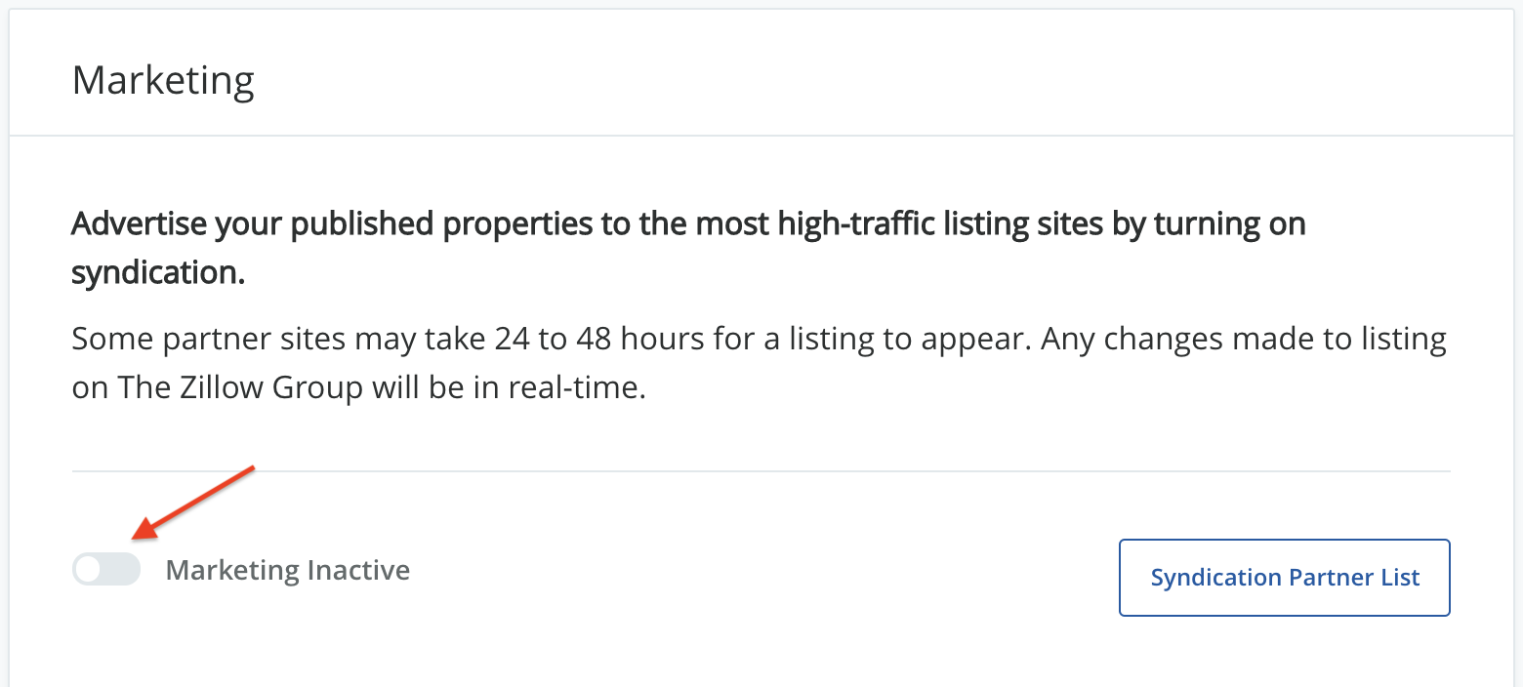This screenshot has height=687, width=1523.
Task: Click the "Marketing Inactive" toggle label
Action: pos(287,570)
